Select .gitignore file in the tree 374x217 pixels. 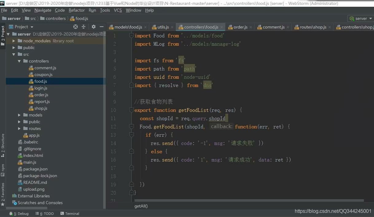[x=32, y=149]
